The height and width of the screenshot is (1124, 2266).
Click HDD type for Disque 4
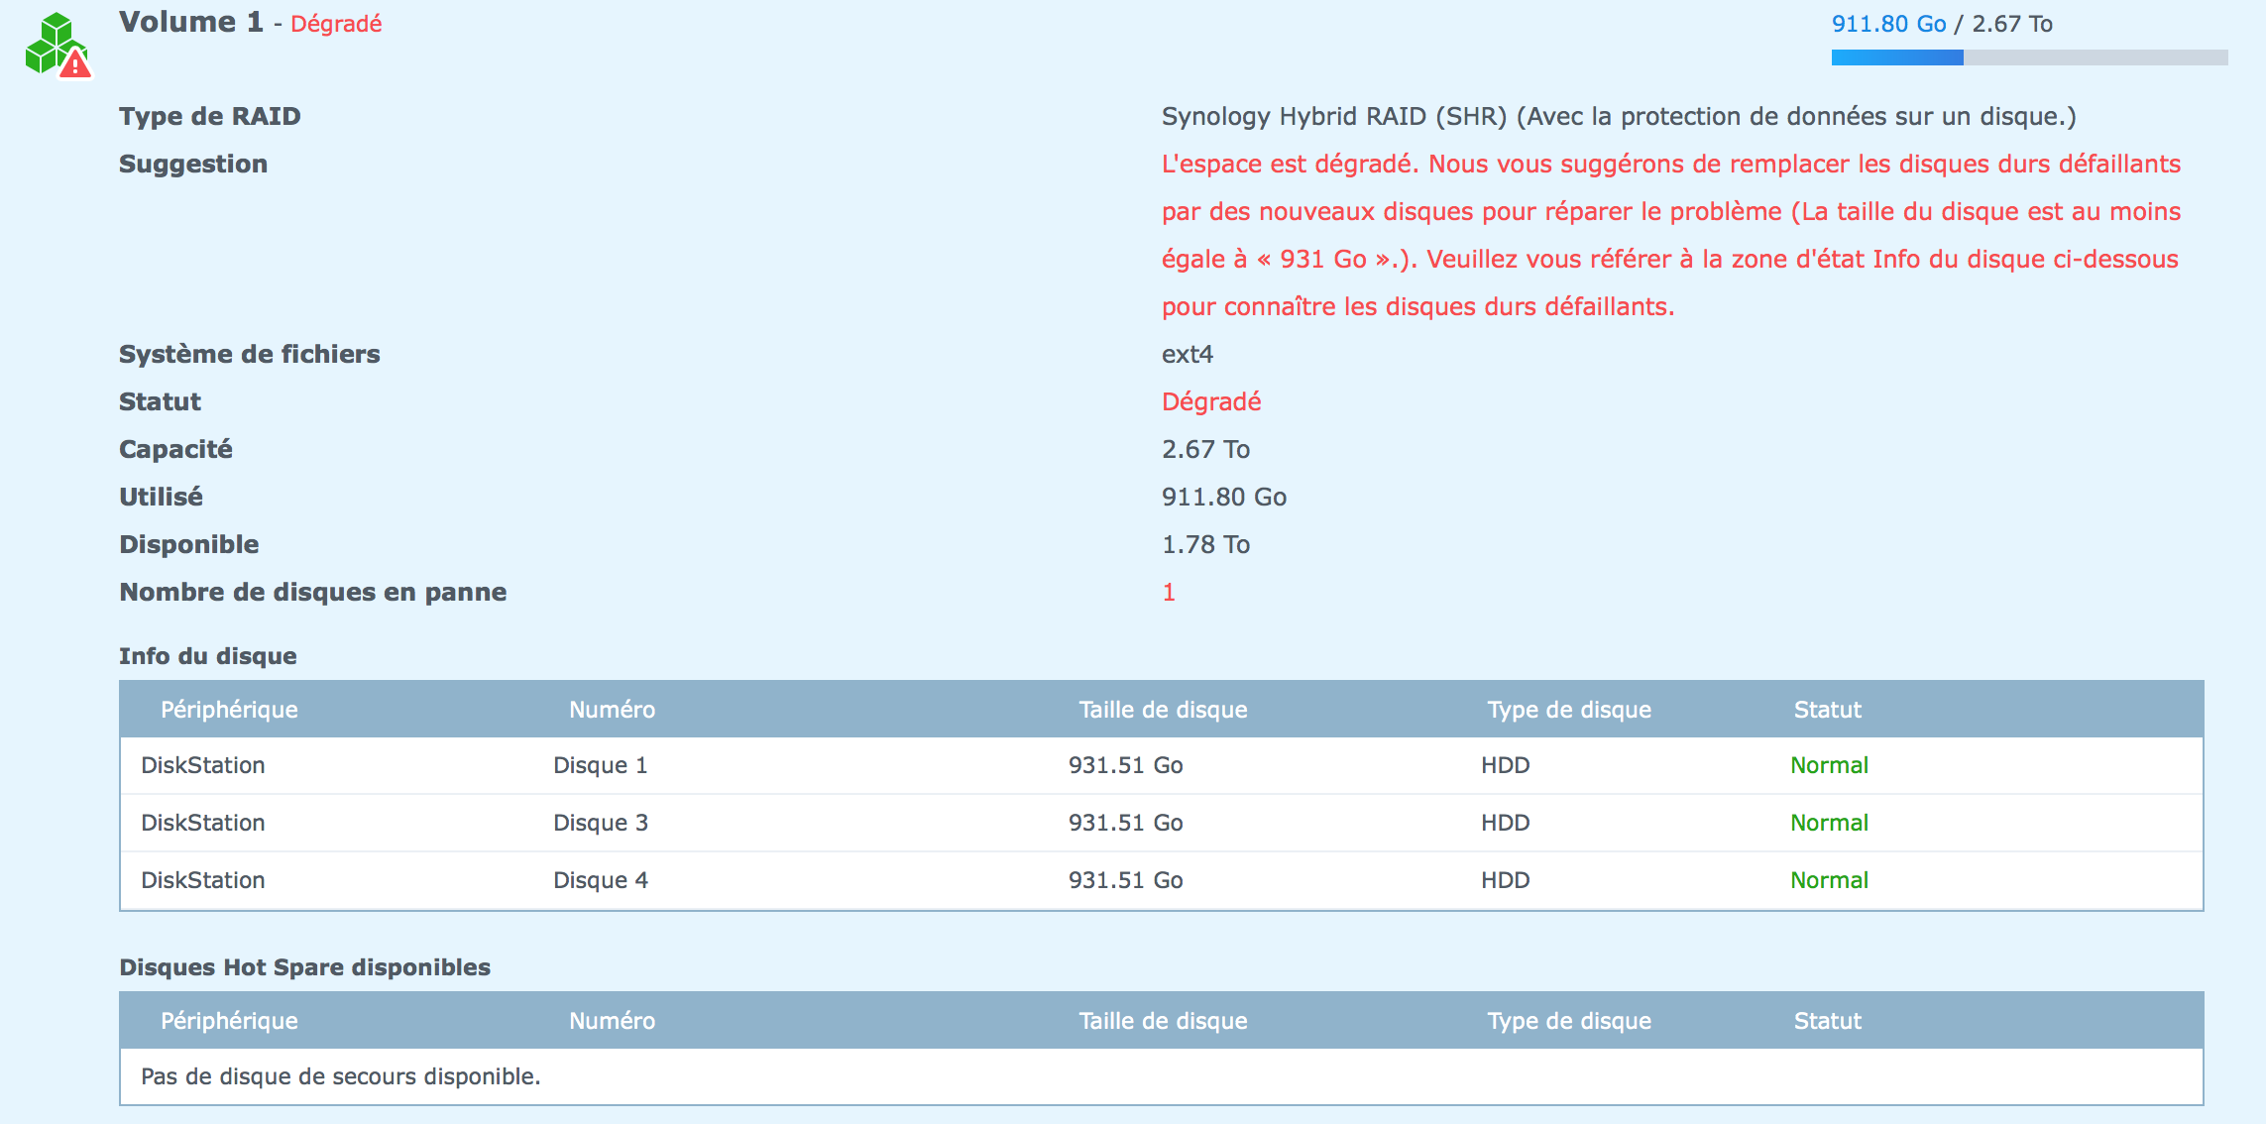[x=1506, y=880]
